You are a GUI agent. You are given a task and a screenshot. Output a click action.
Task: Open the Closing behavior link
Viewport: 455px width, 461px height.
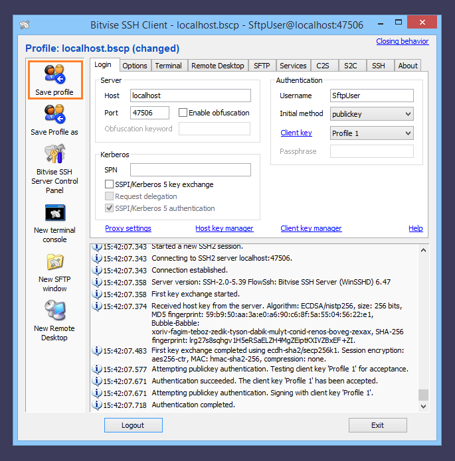click(x=403, y=41)
